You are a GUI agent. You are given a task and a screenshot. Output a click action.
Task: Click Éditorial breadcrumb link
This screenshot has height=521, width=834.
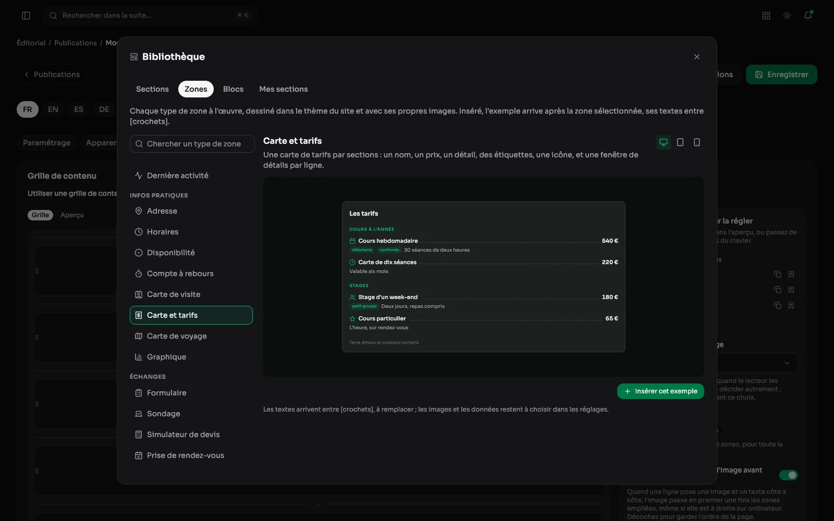pyautogui.click(x=31, y=43)
